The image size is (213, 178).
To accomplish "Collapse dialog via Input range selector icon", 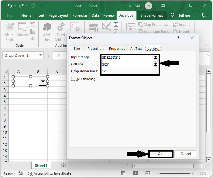I will pos(156,57).
